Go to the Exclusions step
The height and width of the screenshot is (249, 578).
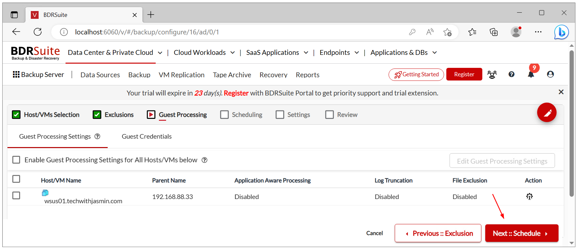pyautogui.click(x=113, y=115)
